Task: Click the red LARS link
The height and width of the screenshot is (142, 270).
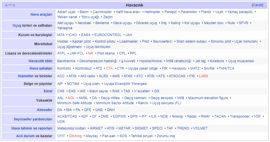Action: point(204,76)
